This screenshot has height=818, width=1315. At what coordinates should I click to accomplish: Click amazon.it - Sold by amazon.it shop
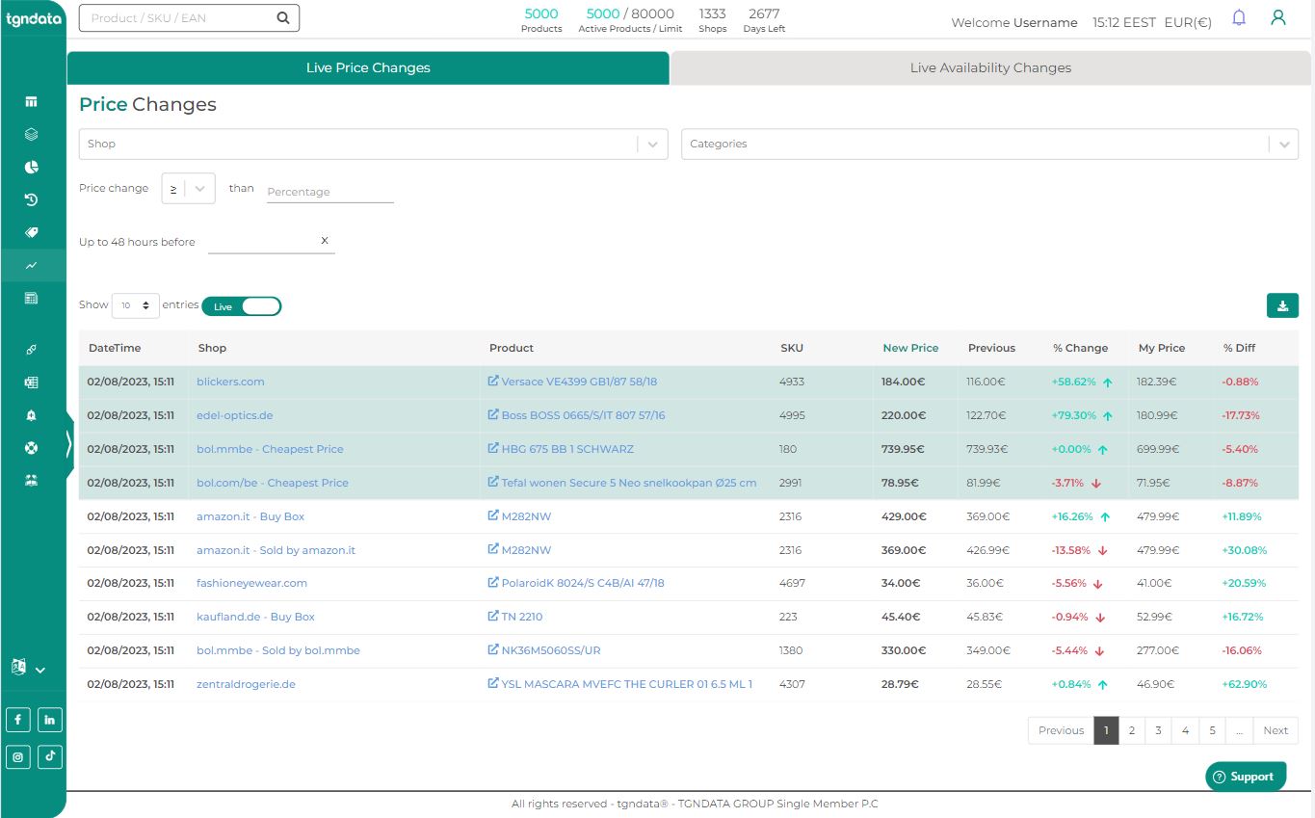click(276, 550)
